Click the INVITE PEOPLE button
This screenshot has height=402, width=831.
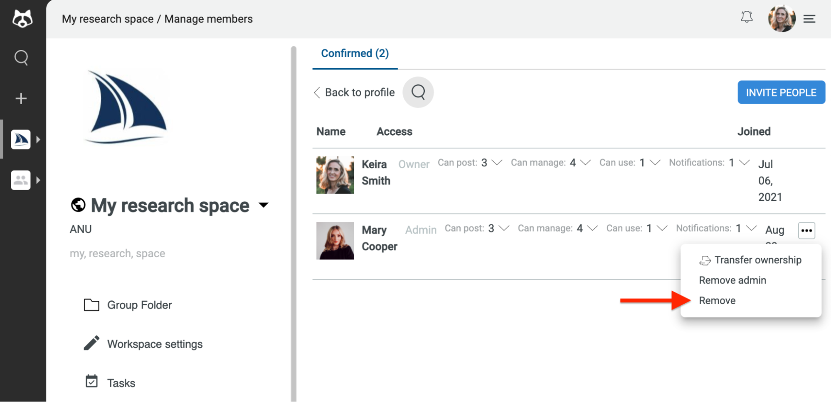781,92
